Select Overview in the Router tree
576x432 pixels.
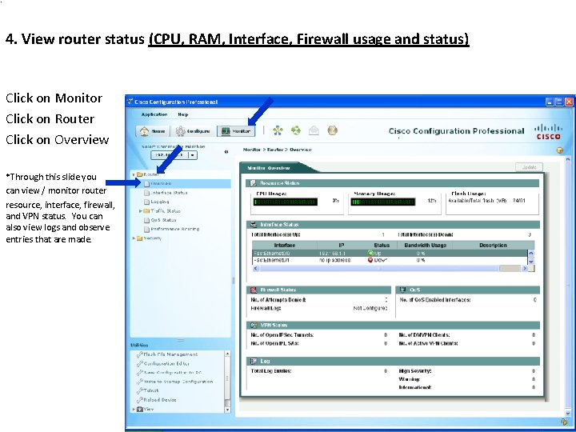pyautogui.click(x=161, y=183)
